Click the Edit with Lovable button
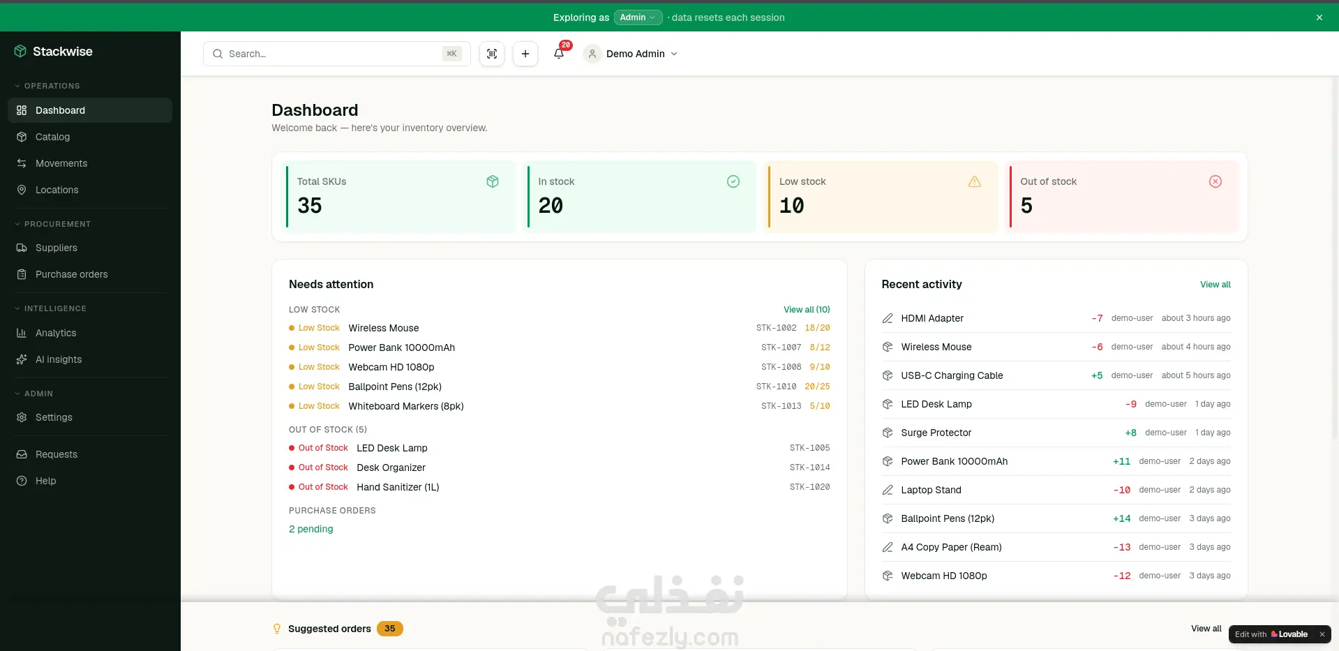 click(x=1271, y=634)
